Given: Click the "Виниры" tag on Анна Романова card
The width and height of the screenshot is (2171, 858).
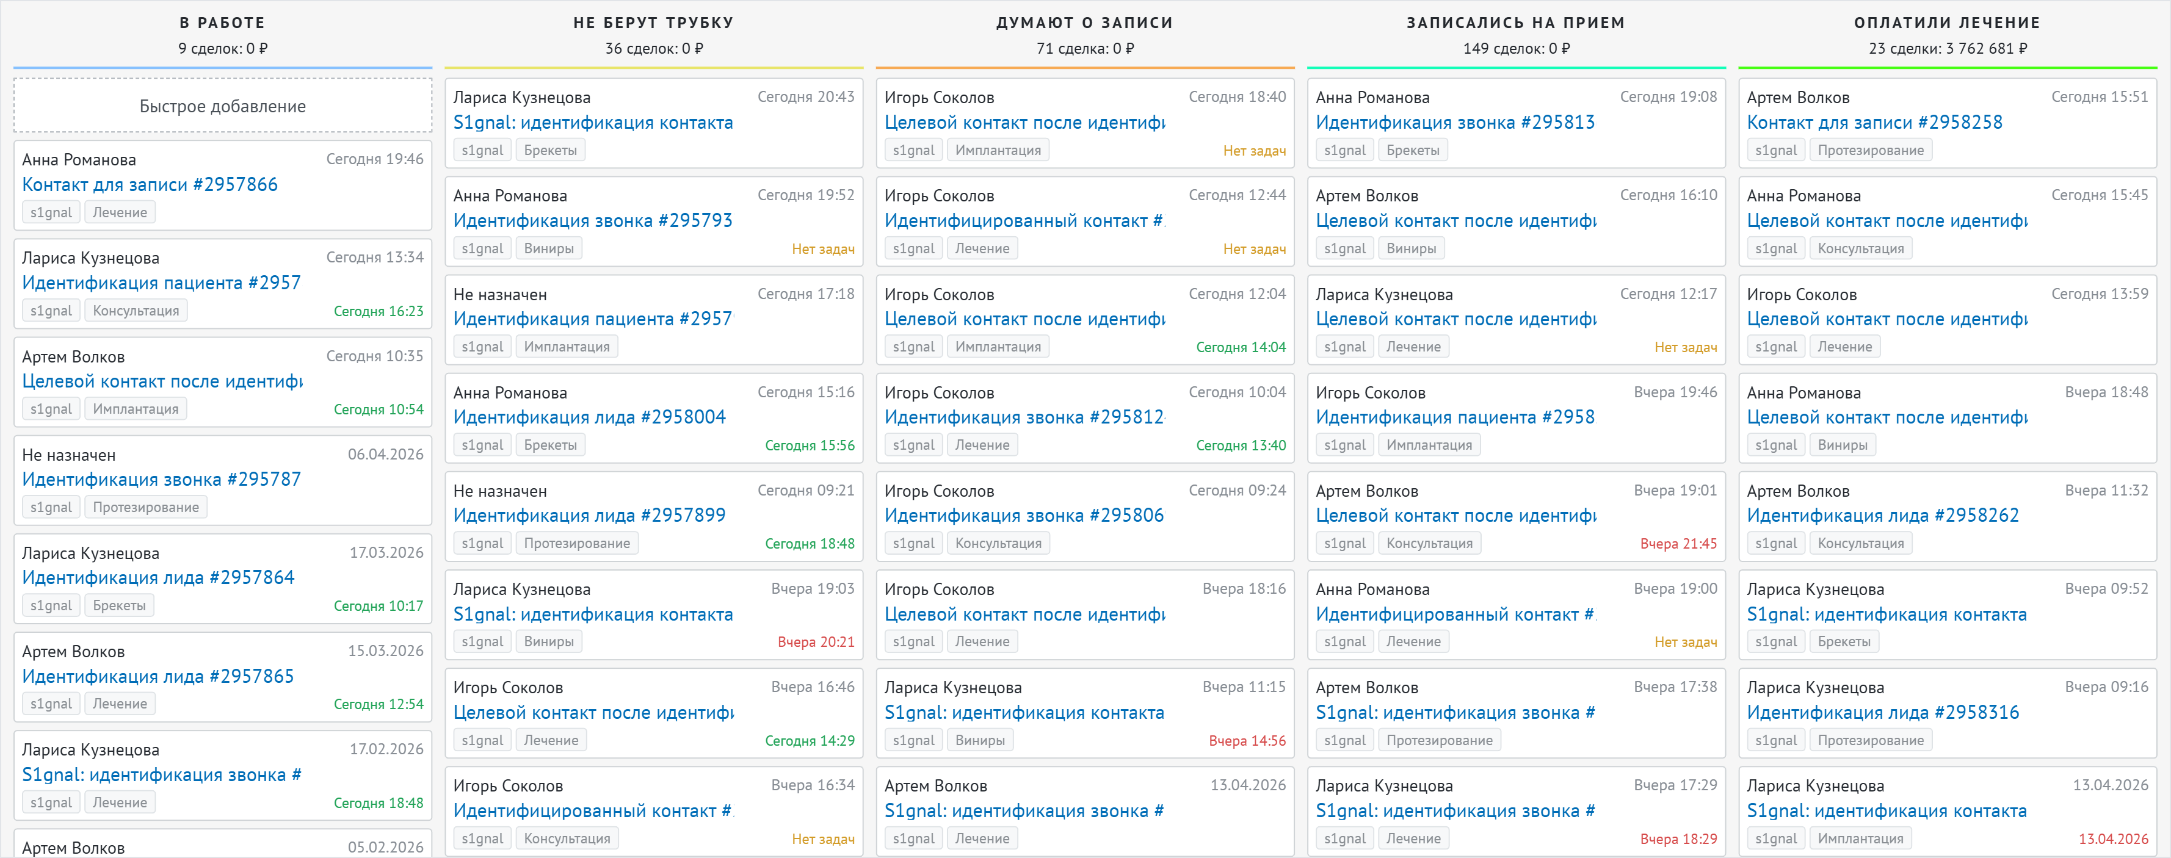Looking at the screenshot, I should click(x=549, y=248).
